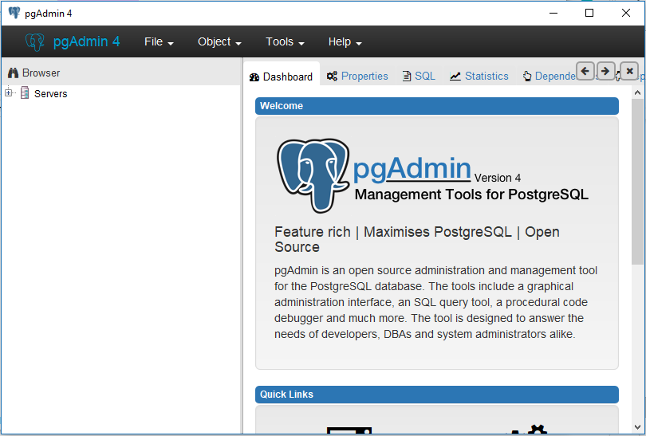Click the pgAdmin 4 elephant logo in navbar
646x436 pixels.
click(x=34, y=42)
